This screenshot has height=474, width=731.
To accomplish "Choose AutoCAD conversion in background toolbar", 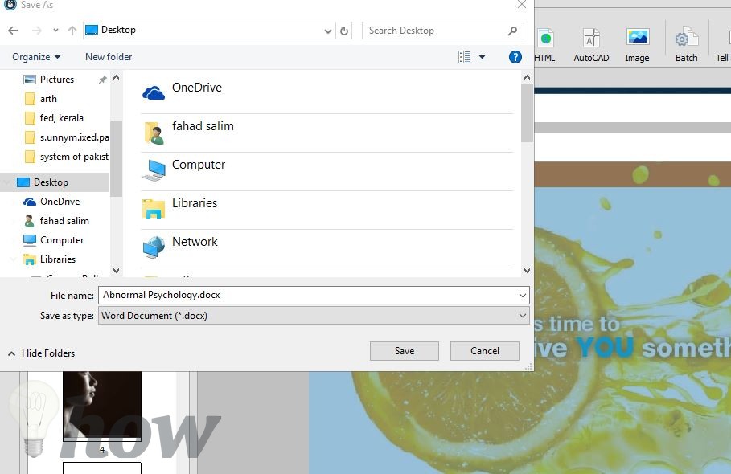I will pos(591,45).
